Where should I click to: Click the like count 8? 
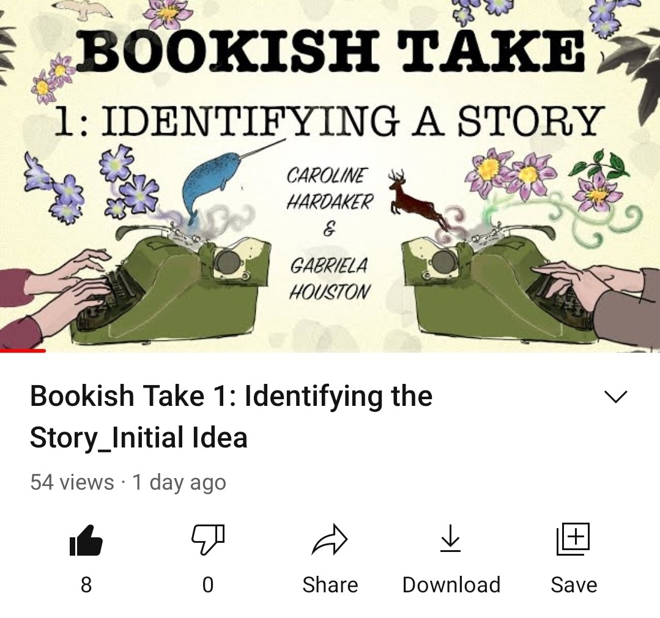(x=86, y=585)
